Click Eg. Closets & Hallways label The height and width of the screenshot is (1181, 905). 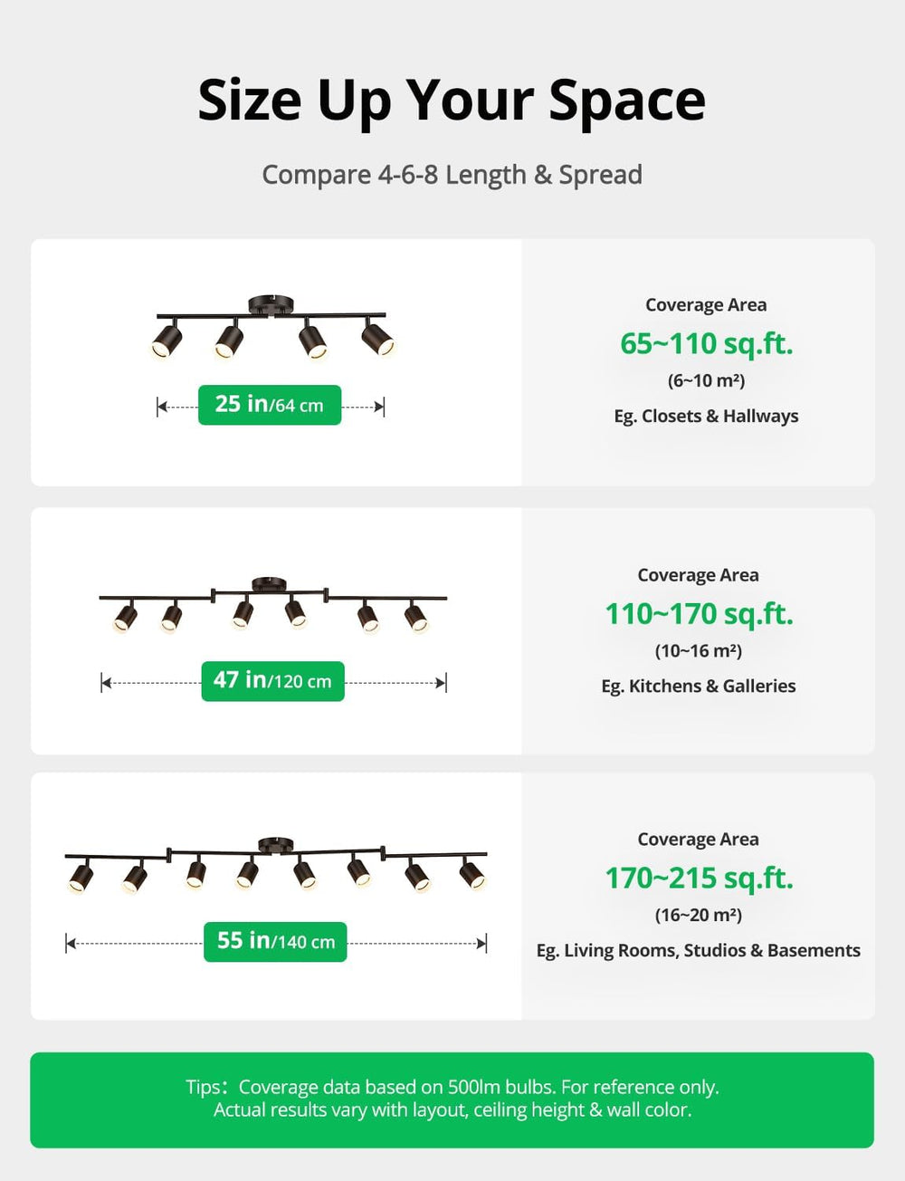706,417
